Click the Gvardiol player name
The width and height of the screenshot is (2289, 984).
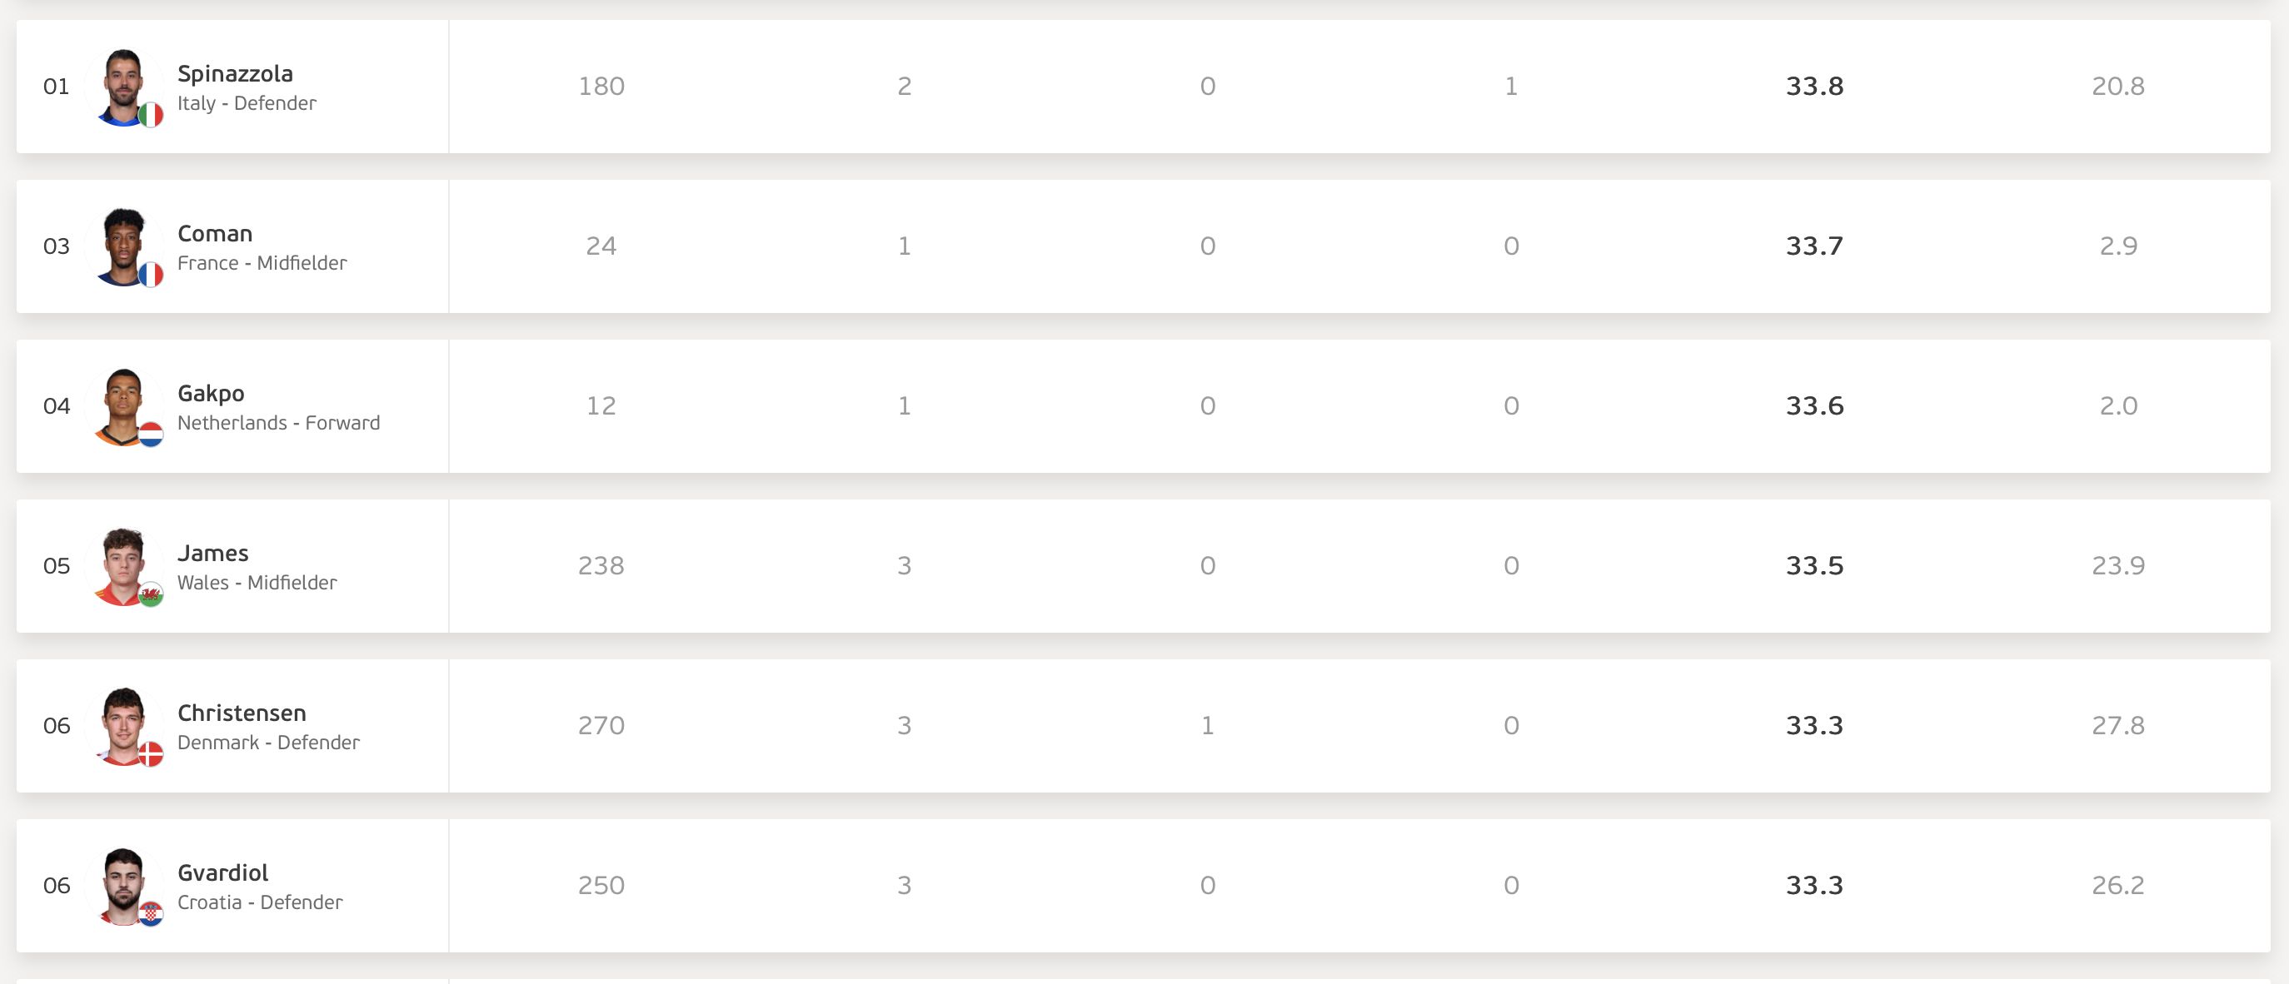click(223, 873)
